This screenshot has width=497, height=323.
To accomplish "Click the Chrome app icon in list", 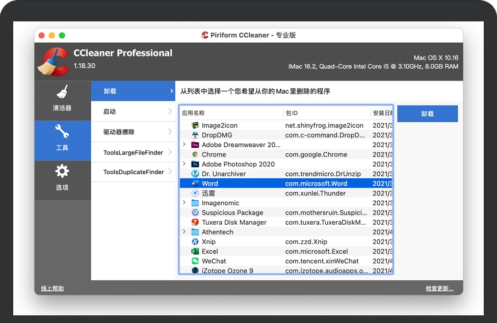I will [195, 154].
